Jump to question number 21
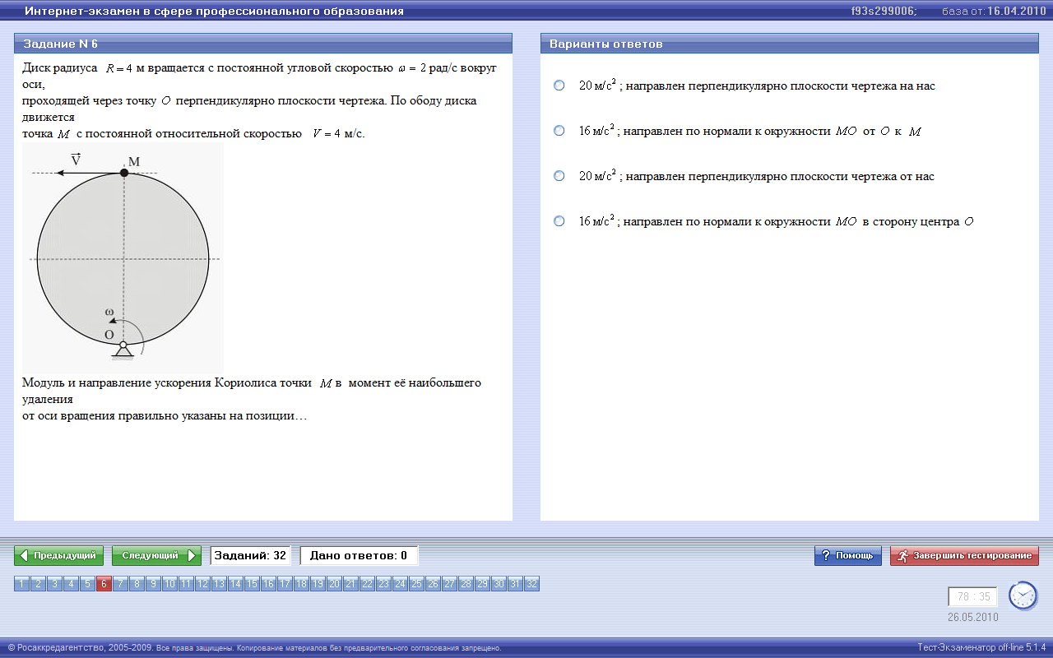Image resolution: width=1053 pixels, height=658 pixels. click(350, 584)
